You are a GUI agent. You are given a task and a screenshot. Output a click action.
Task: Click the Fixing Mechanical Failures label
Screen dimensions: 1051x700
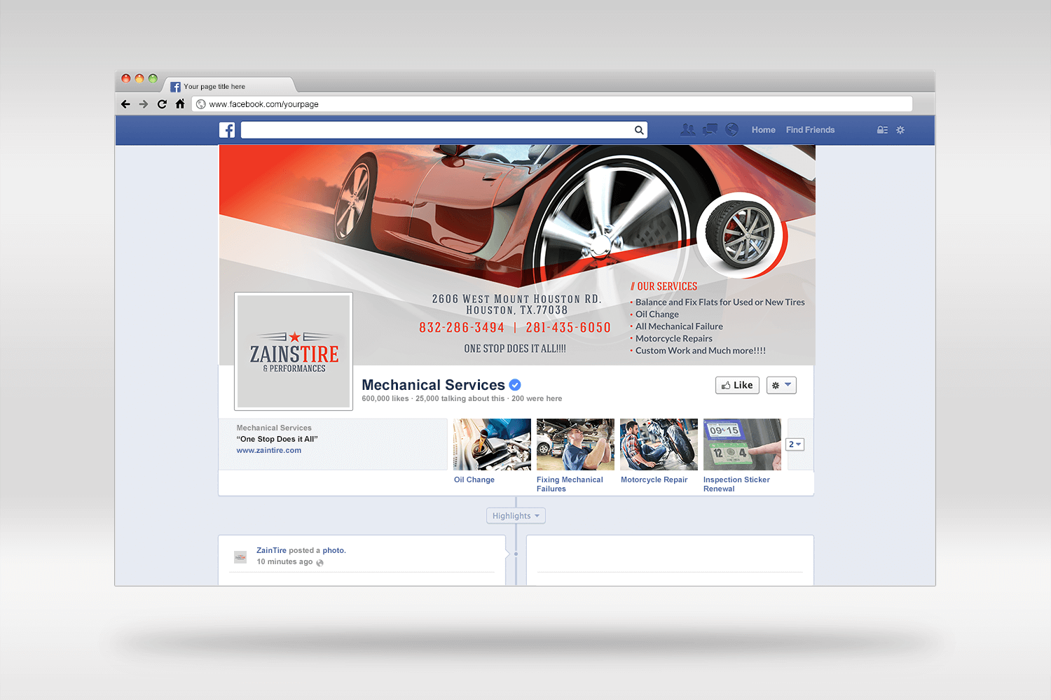coord(570,484)
